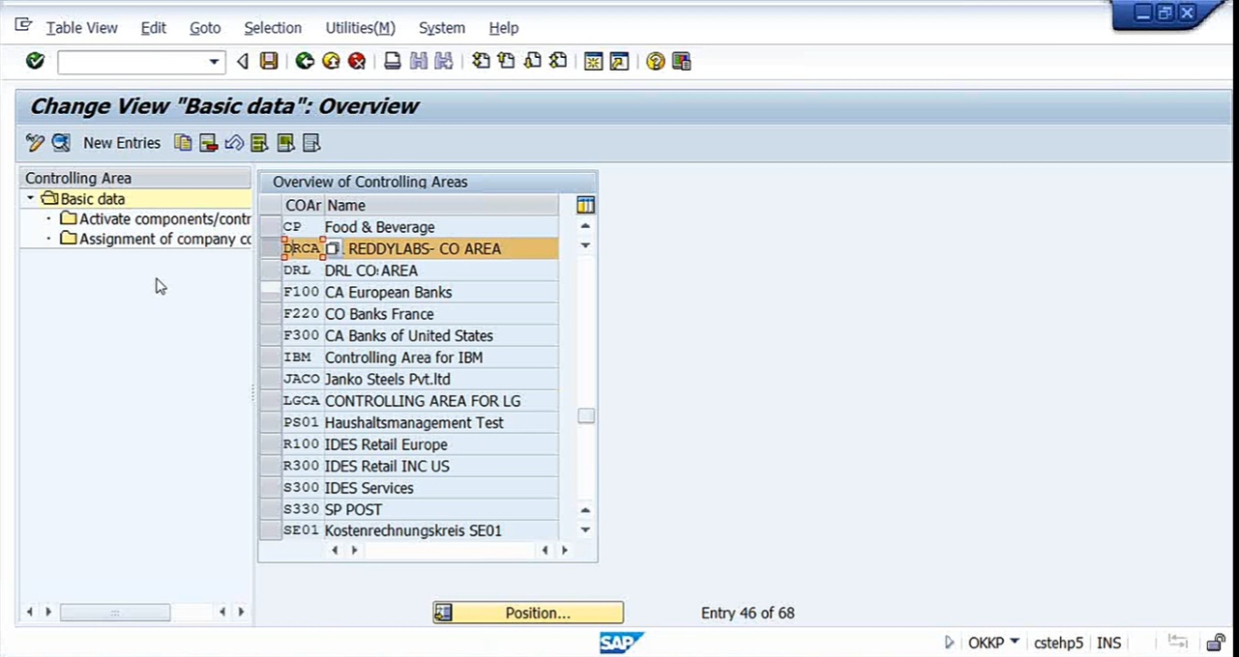Select row marker for S300
Image resolution: width=1239 pixels, height=657 pixels.
tap(270, 488)
